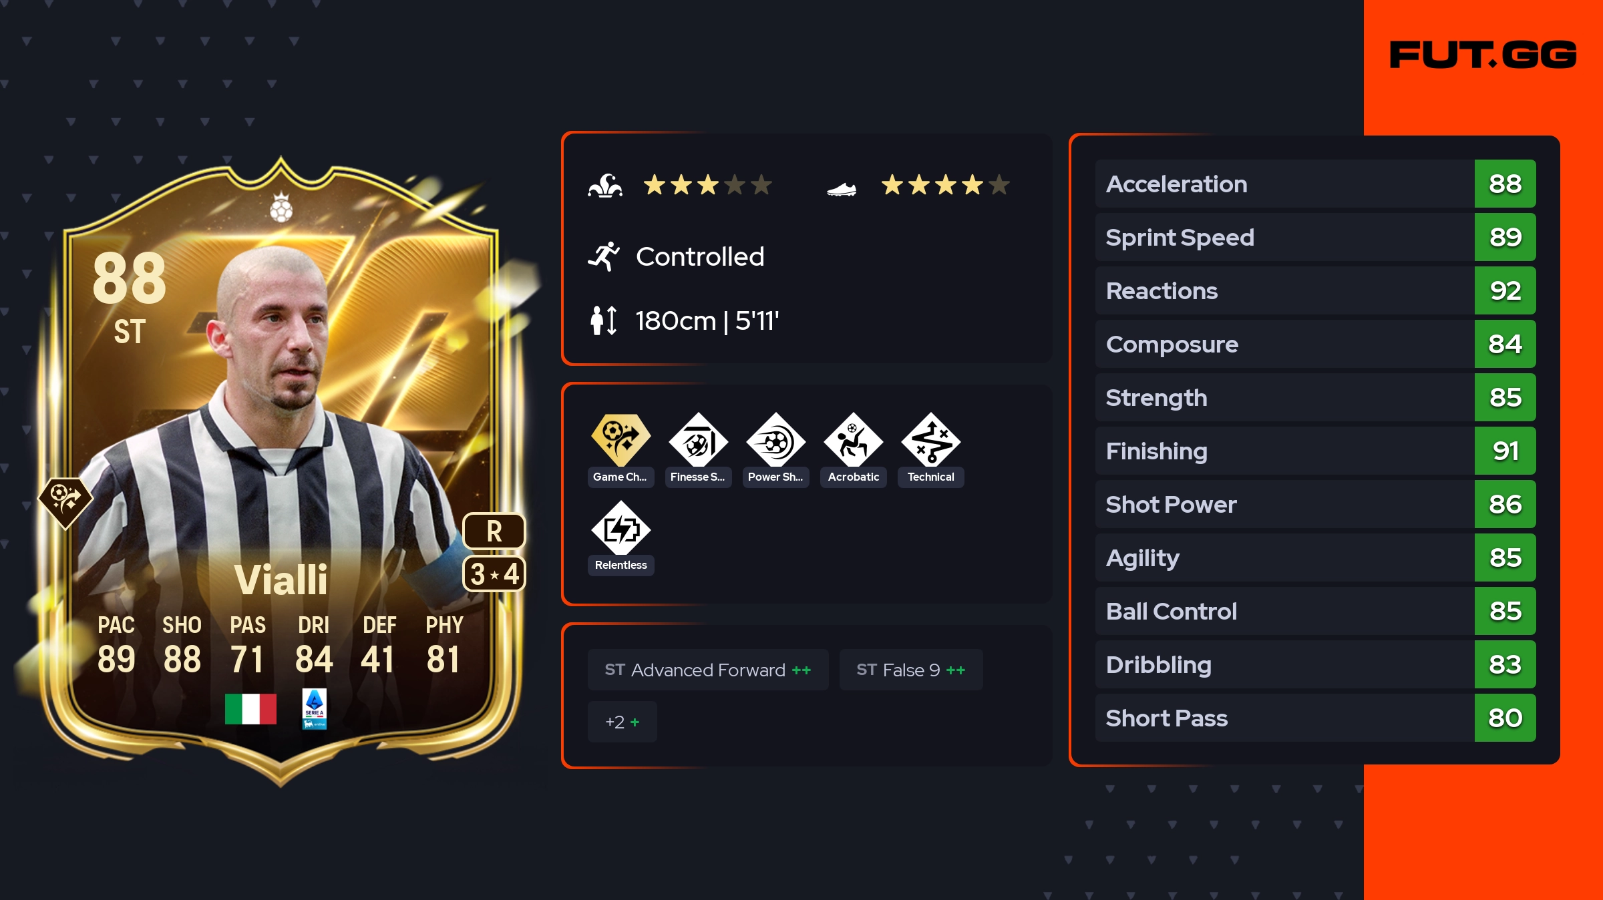Select the Relentless playstyle icon
The image size is (1603, 900).
[620, 528]
